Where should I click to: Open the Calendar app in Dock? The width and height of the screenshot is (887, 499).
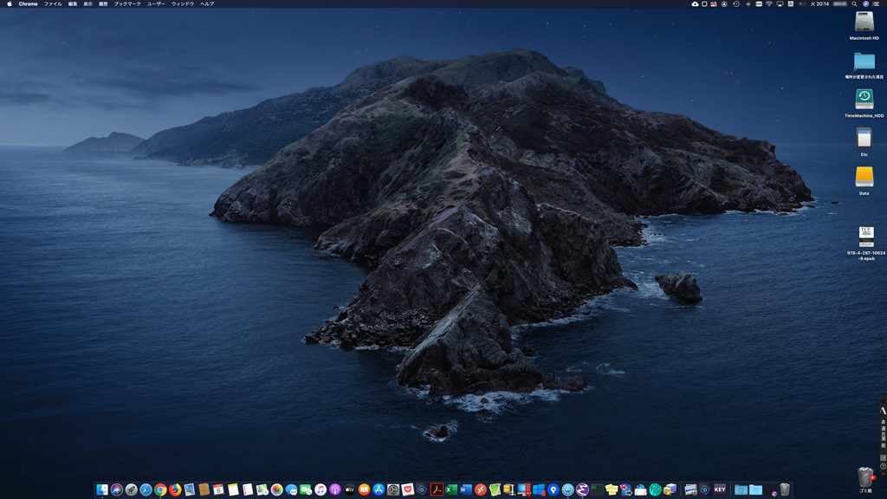click(x=218, y=489)
